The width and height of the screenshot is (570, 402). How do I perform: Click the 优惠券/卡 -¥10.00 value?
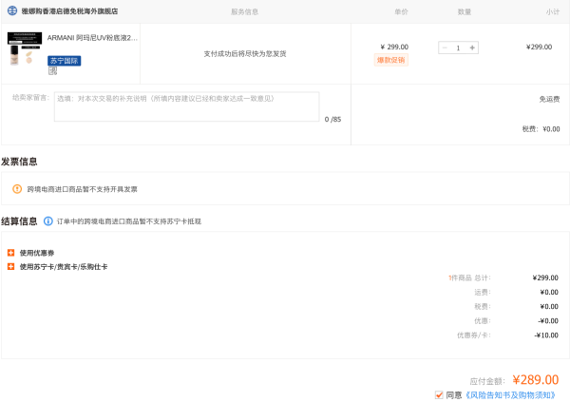pyautogui.click(x=546, y=335)
